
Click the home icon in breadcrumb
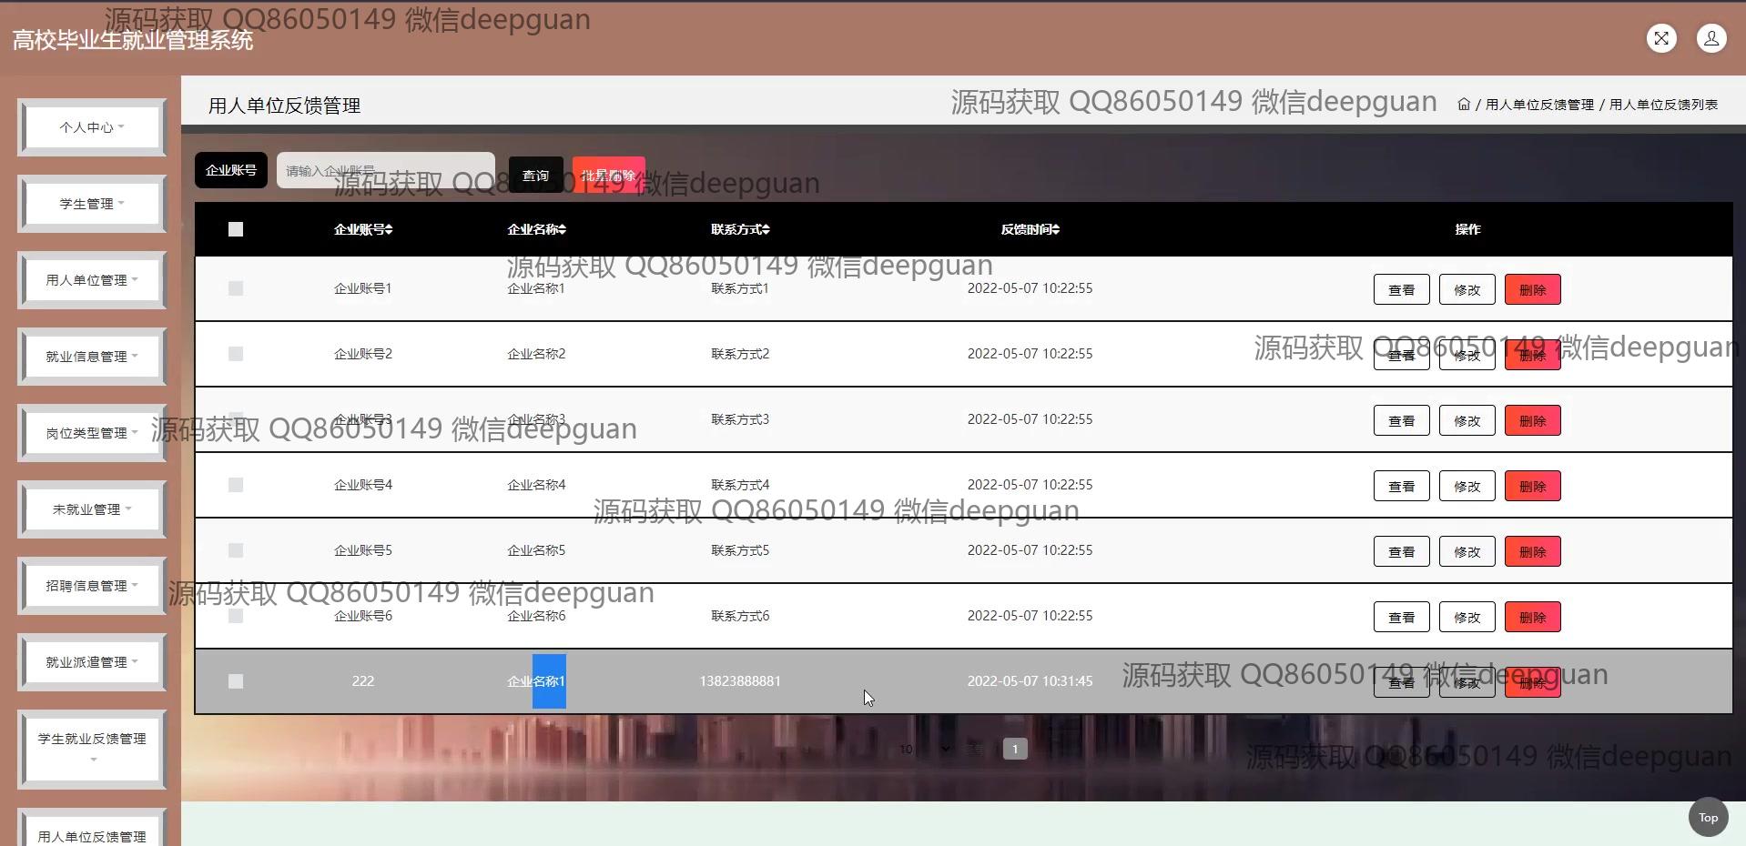tap(1463, 105)
